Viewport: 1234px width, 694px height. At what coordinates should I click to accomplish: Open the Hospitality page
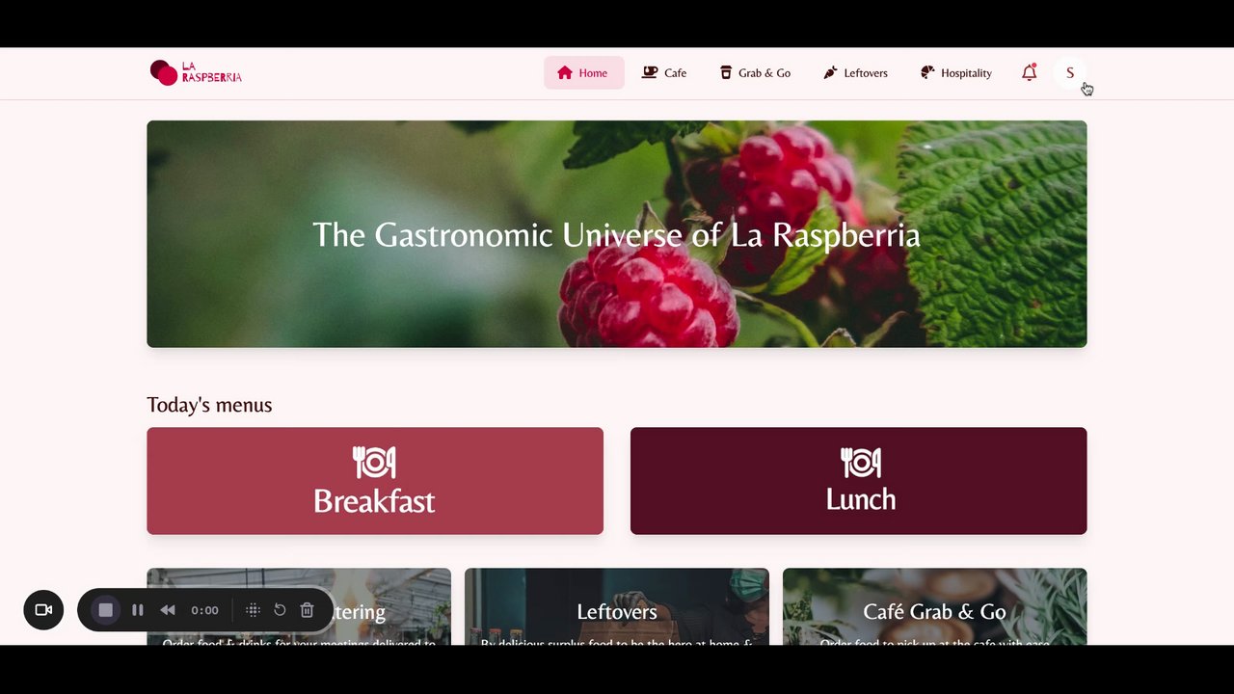(955, 73)
